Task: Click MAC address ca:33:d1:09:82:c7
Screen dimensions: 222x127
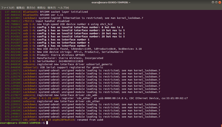Action: (175, 98)
